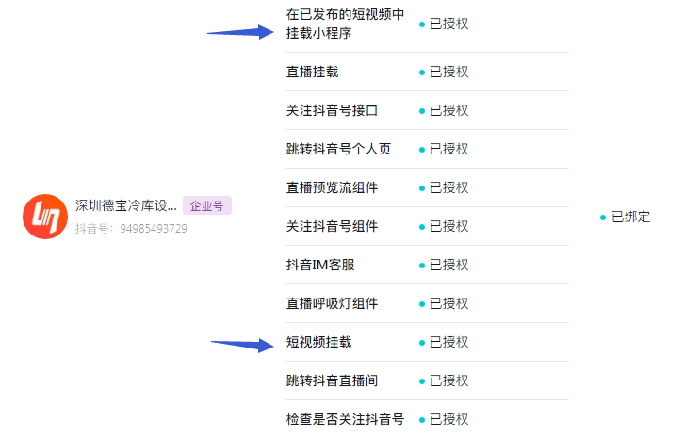Screen dimensions: 700x437
Task: Select the 直播预览流组件 item
Action: (333, 187)
